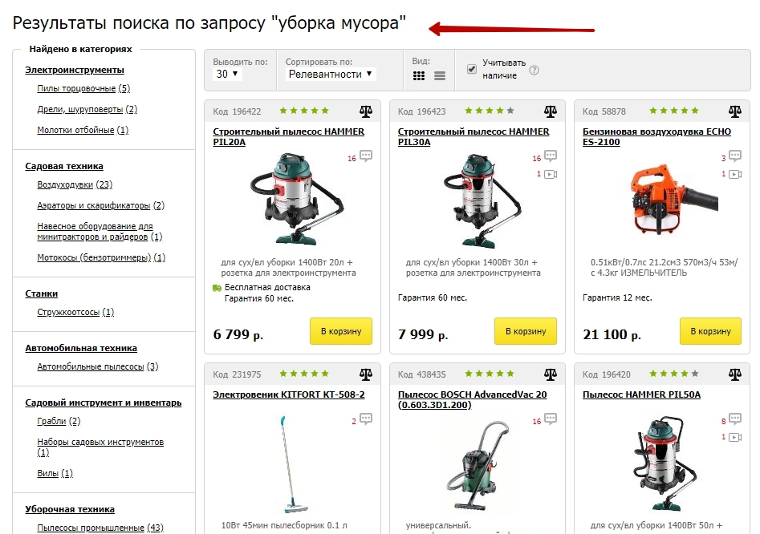Click compare scales icon on ECHO ES-2100
The width and height of the screenshot is (760, 534).
[x=735, y=111]
